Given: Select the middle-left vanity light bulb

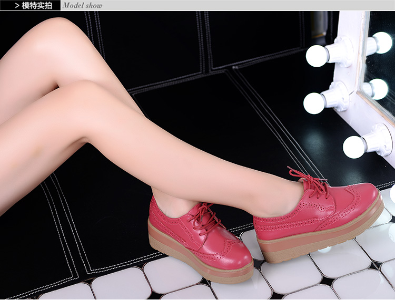Looking at the screenshot, I should point(314,103).
